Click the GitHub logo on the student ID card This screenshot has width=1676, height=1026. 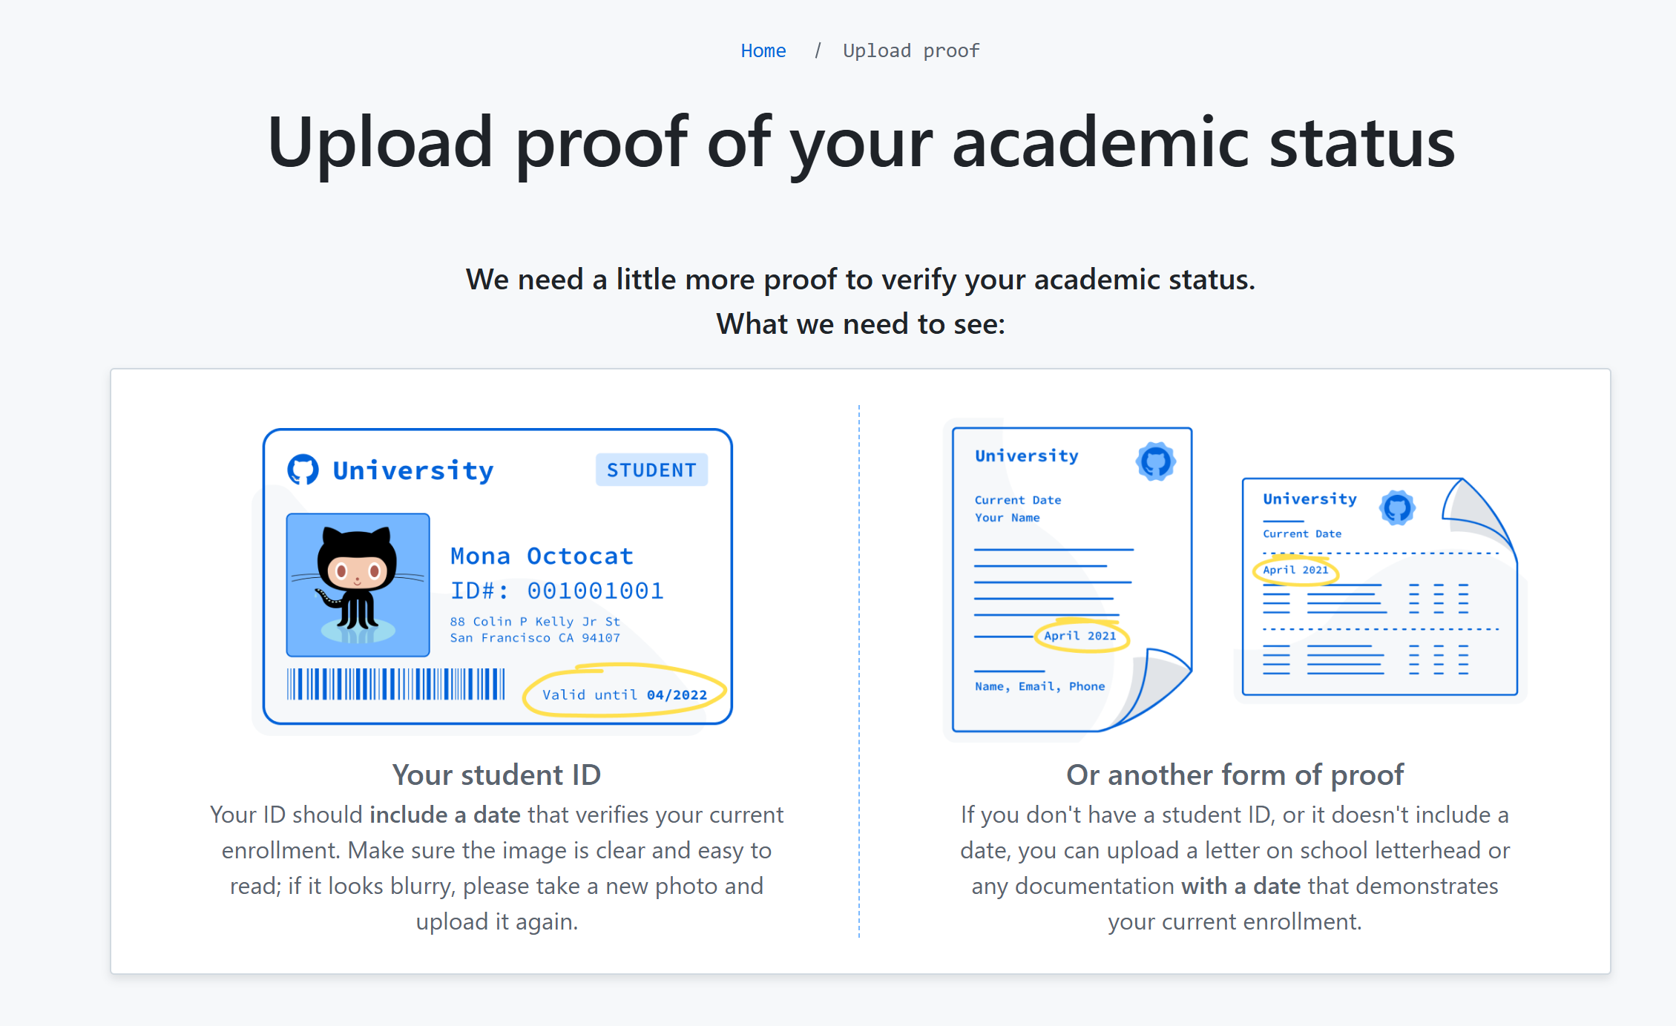303,469
